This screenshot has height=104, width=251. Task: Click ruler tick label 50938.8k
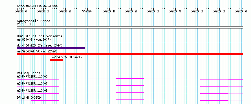[43, 11]
